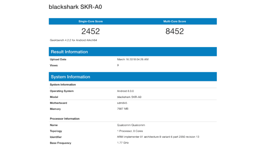
Task: Select the Model value 'blackshark SKR-A0'
Action: coord(129,97)
